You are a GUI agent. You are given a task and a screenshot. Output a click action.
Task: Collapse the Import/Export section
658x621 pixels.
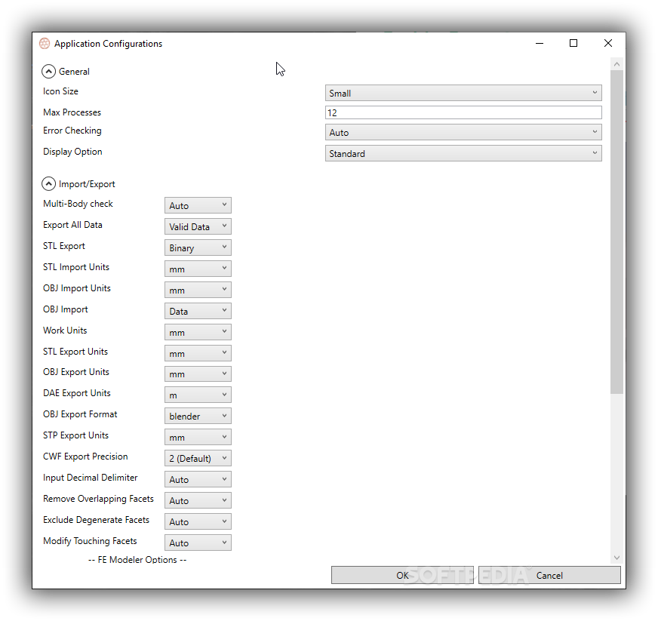(x=49, y=184)
